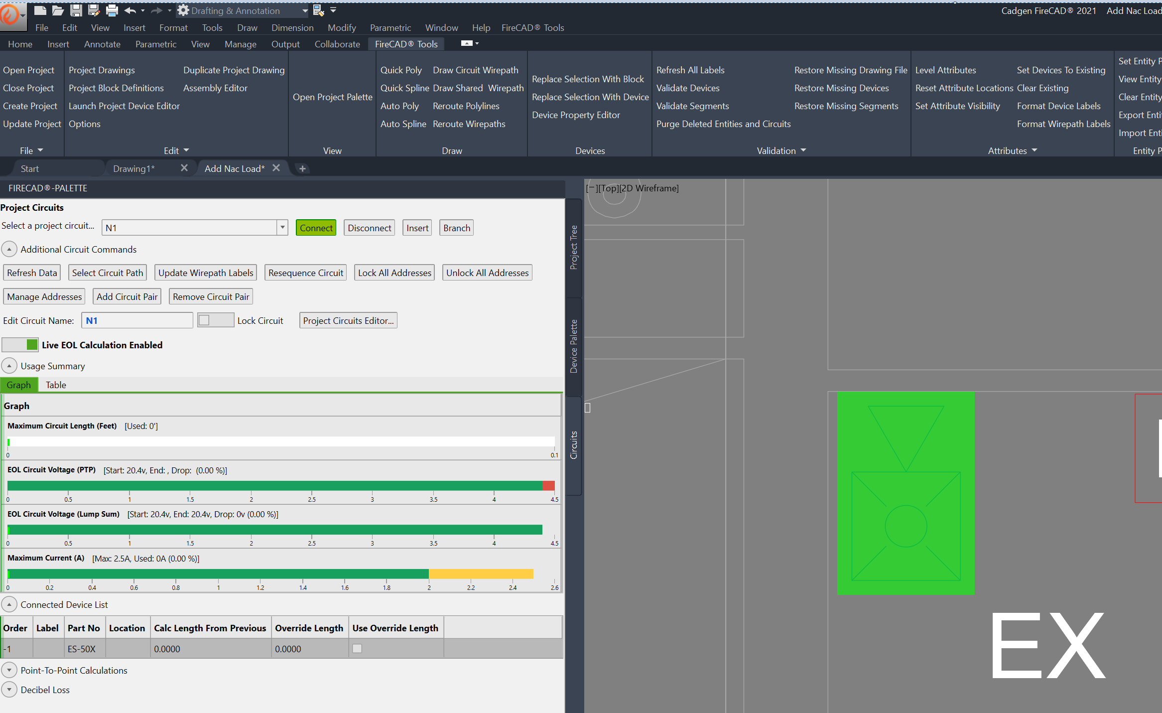Open the Format menu in menu bar

tap(173, 27)
